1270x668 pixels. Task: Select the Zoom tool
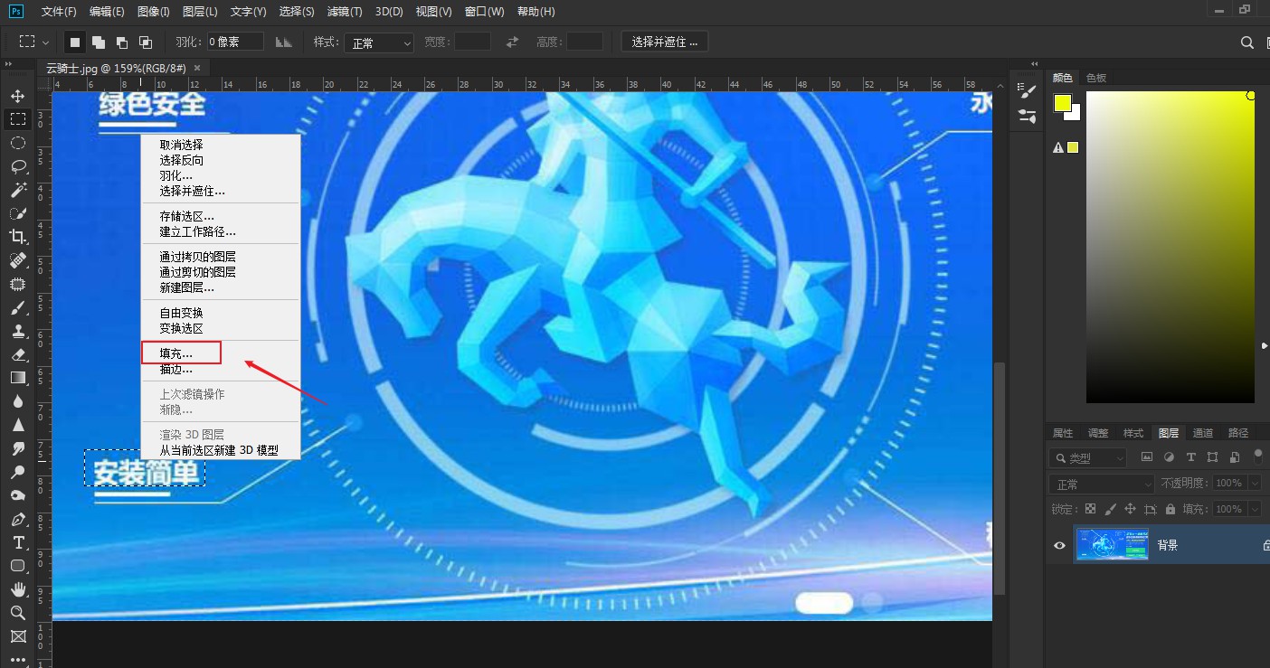(17, 613)
